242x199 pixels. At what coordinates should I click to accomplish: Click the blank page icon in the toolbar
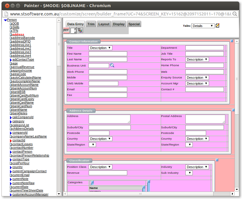(73, 30)
